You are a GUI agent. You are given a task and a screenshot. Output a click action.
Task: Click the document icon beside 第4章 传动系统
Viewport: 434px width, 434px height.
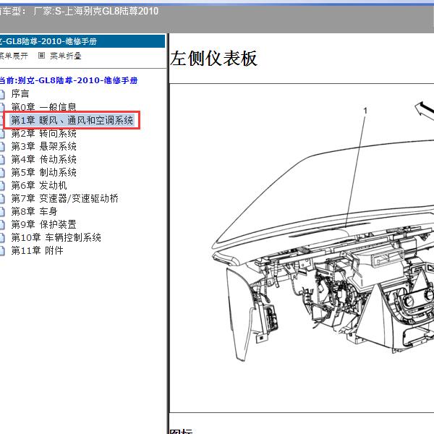point(2,159)
